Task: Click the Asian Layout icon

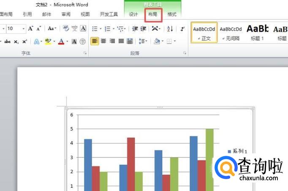Action: [x=155, y=28]
